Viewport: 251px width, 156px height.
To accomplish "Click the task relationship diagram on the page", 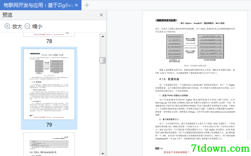I will click(195, 48).
